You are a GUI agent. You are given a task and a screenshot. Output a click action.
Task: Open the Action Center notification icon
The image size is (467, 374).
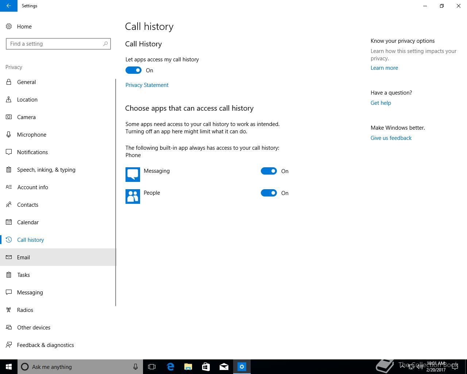(x=455, y=367)
